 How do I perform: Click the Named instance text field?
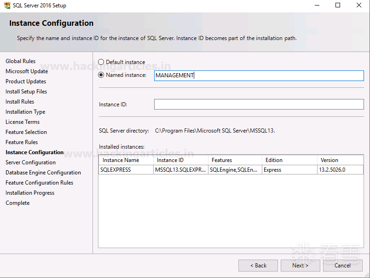point(259,75)
